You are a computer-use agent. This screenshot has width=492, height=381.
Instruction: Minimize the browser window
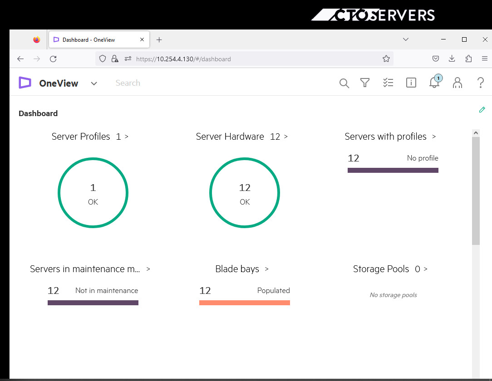443,39
